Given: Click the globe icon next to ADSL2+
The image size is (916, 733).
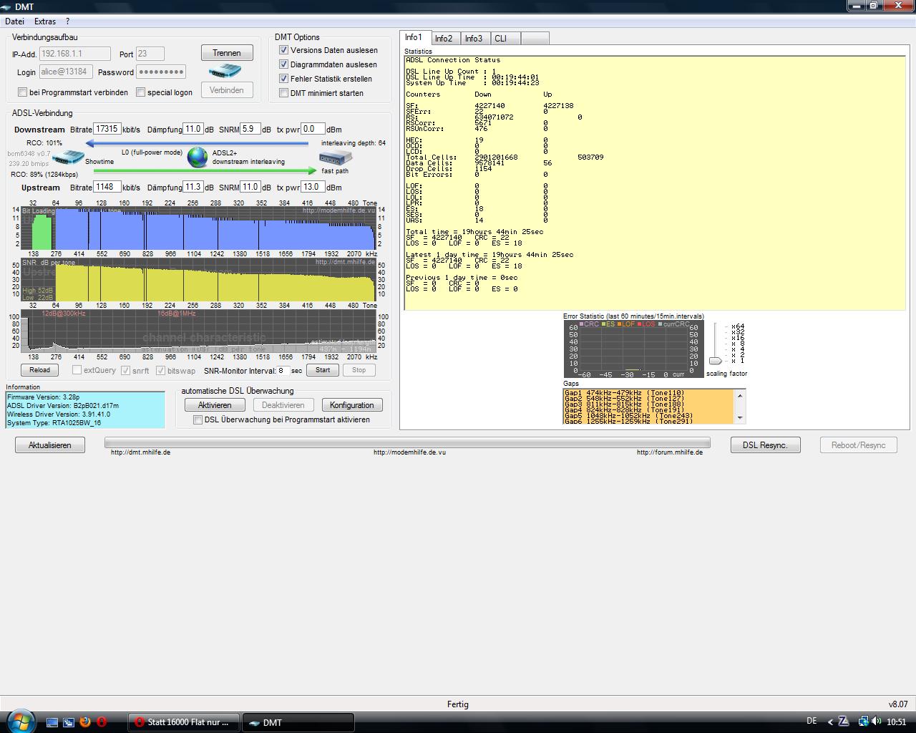Looking at the screenshot, I should 198,157.
